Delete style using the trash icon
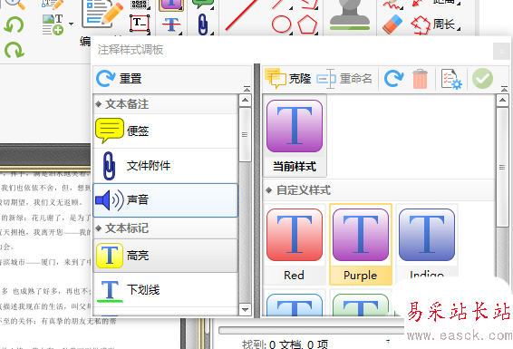513x349 pixels. click(420, 79)
